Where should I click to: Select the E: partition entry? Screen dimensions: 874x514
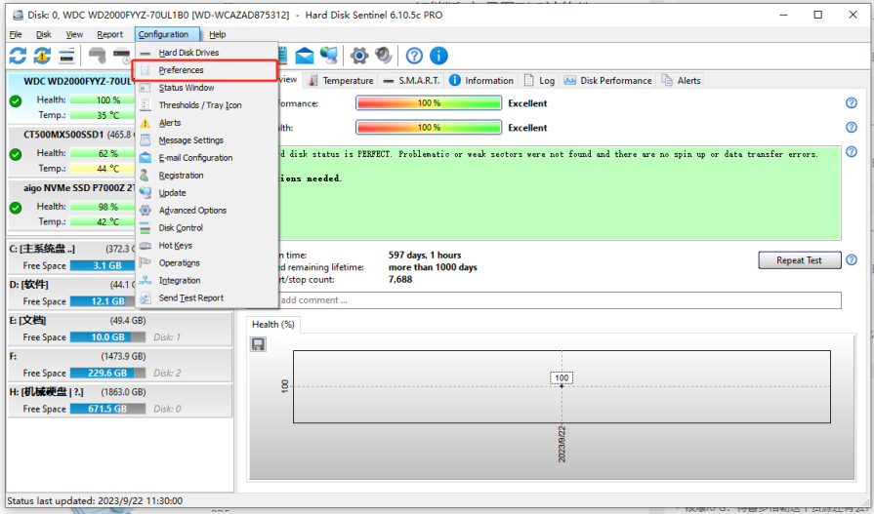point(119,329)
